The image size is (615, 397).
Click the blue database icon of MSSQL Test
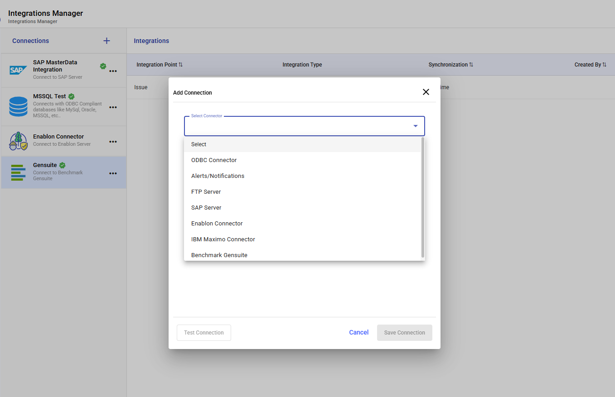click(18, 107)
